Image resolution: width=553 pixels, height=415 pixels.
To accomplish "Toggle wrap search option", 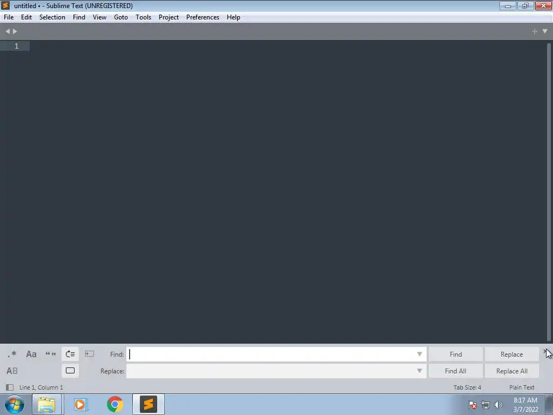I will [x=70, y=354].
